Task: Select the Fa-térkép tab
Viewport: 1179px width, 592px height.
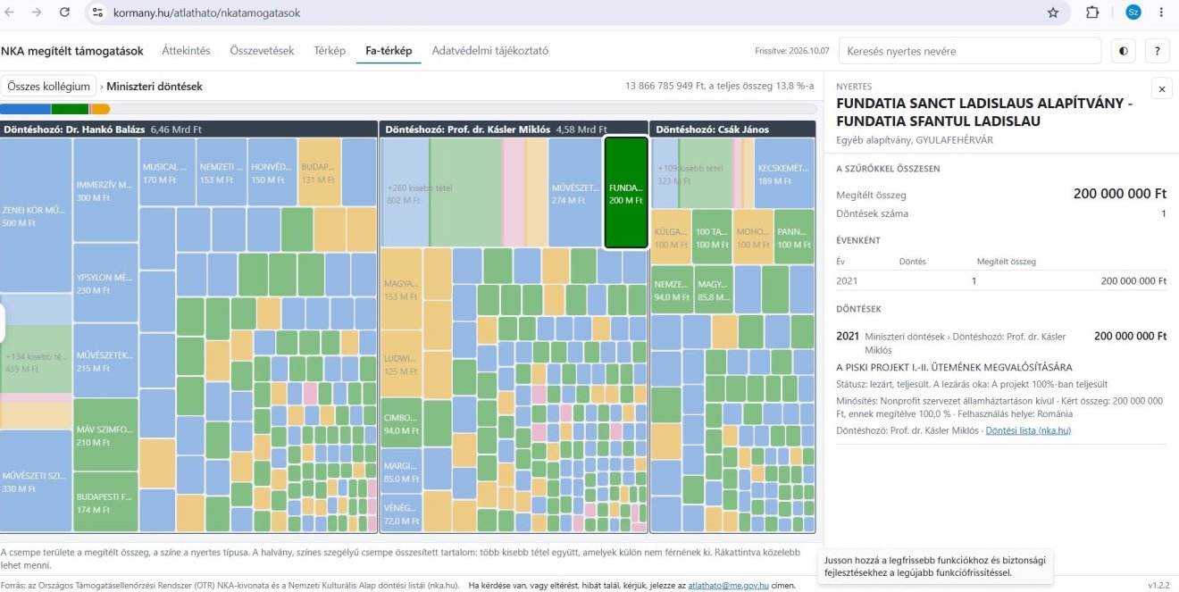Action: pyautogui.click(x=389, y=51)
